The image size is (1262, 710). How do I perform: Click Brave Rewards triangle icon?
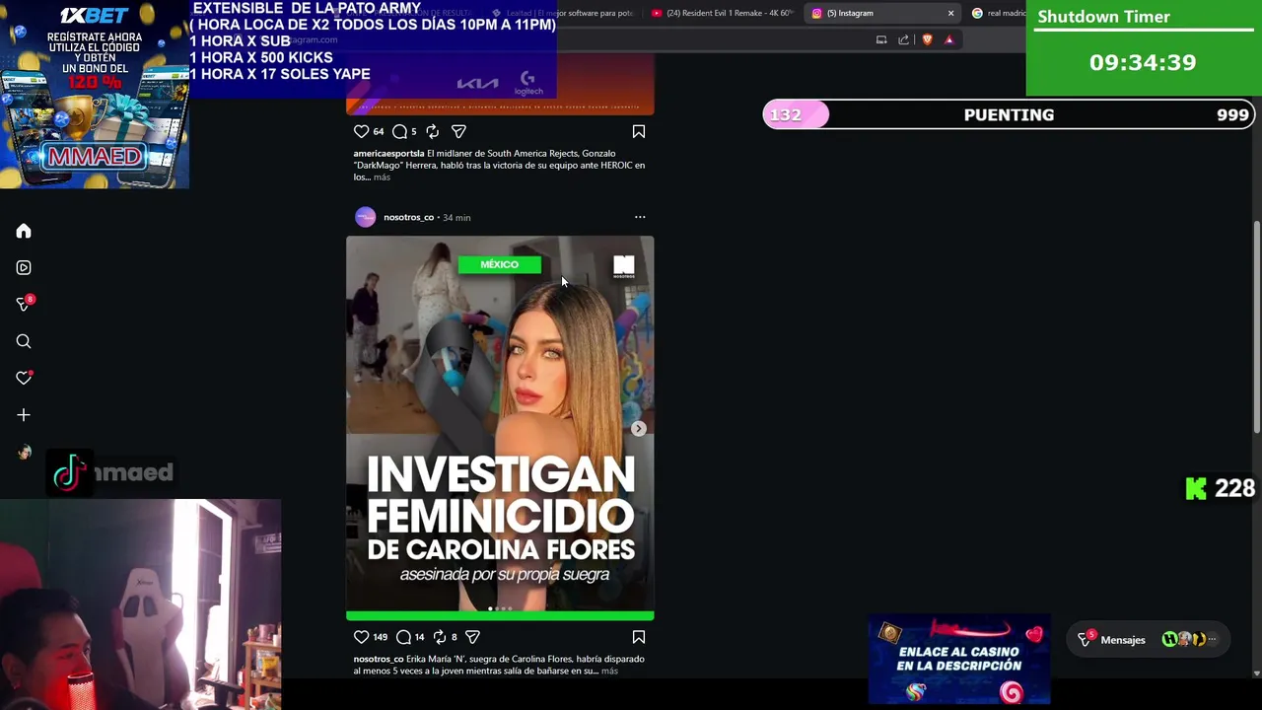click(948, 39)
